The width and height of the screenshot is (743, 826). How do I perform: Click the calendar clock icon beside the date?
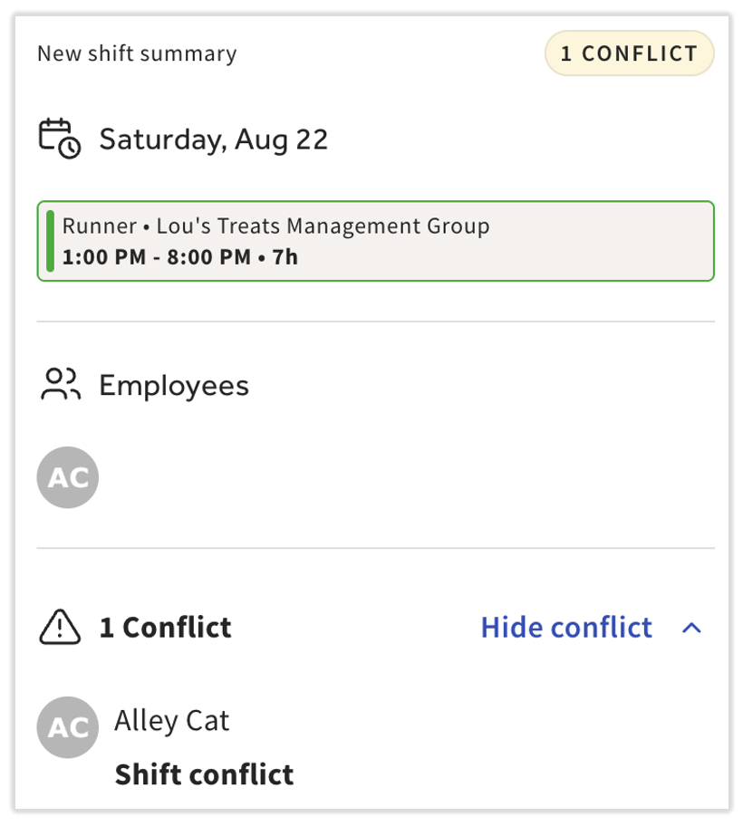pyautogui.click(x=60, y=139)
